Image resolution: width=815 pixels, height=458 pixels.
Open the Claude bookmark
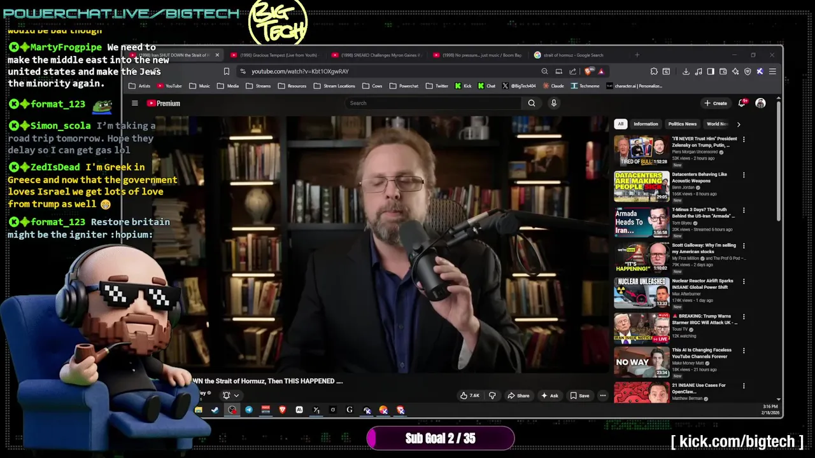click(x=553, y=86)
